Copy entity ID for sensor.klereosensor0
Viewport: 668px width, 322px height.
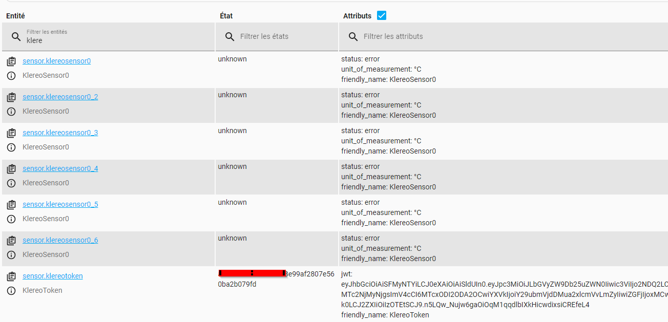[11, 61]
